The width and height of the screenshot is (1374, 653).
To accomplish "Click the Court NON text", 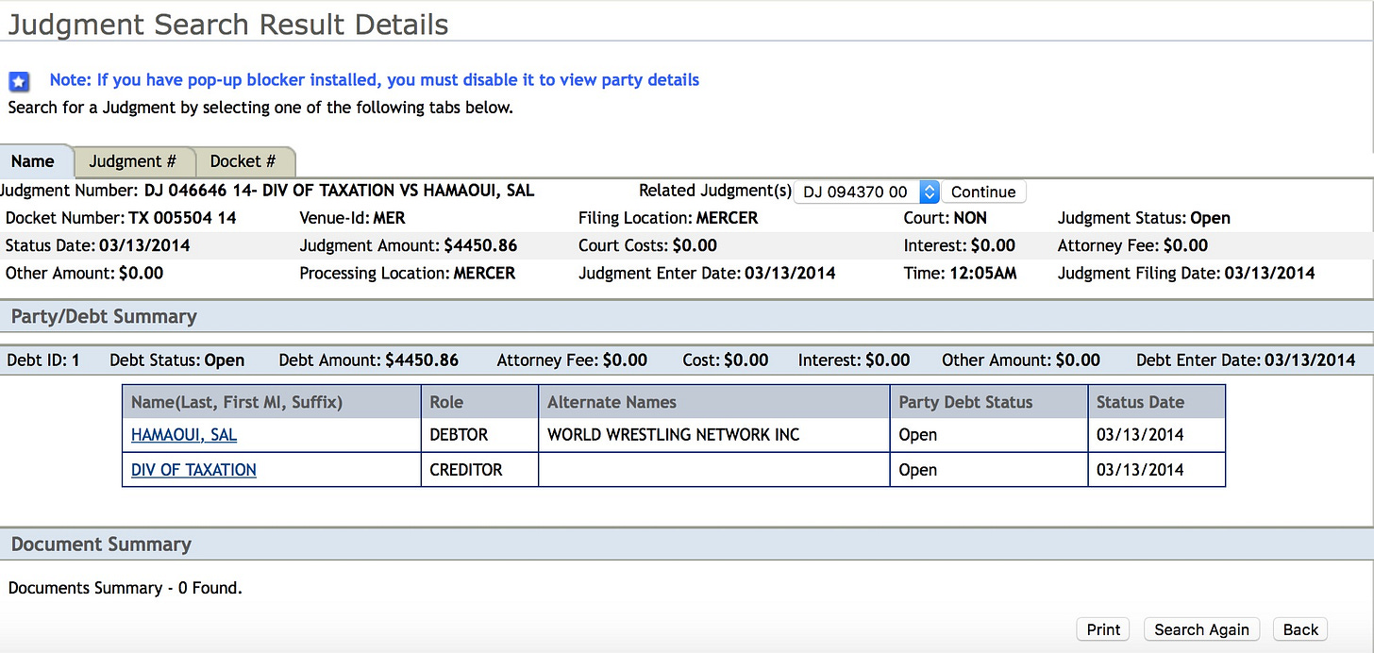I will pyautogui.click(x=946, y=218).
